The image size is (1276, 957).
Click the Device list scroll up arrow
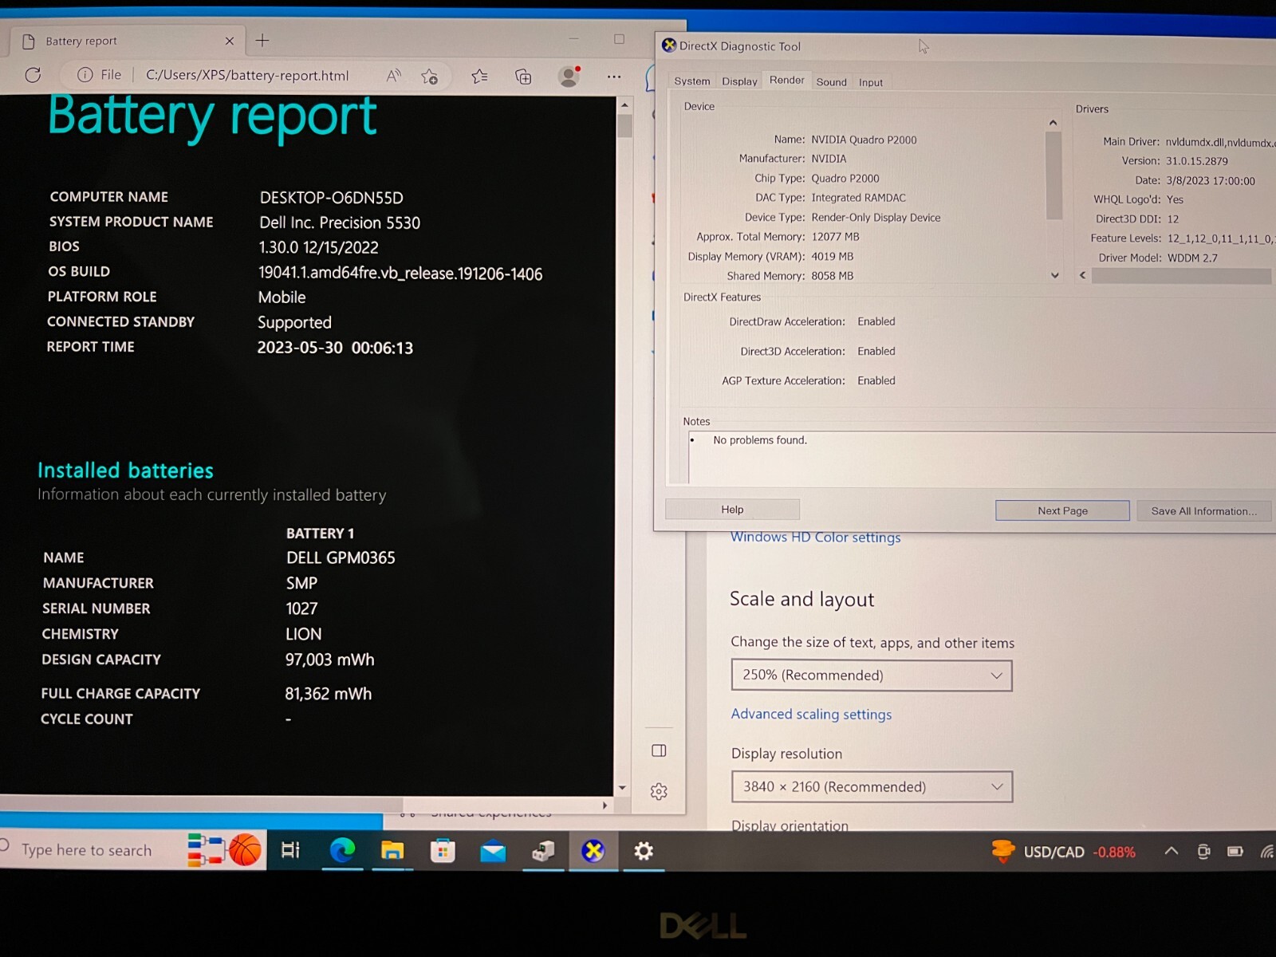(x=1053, y=123)
